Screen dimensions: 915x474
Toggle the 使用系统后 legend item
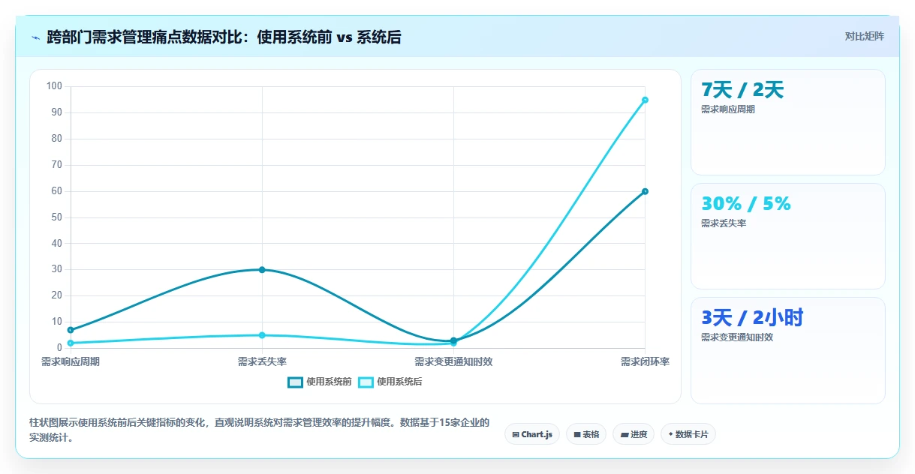(390, 382)
